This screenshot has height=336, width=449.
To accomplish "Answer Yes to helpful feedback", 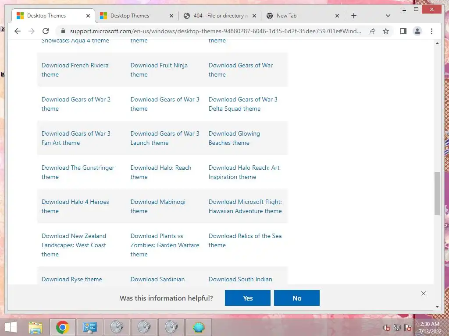I will coord(248,298).
